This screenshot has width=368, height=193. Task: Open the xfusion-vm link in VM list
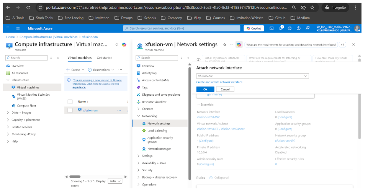point(90,110)
